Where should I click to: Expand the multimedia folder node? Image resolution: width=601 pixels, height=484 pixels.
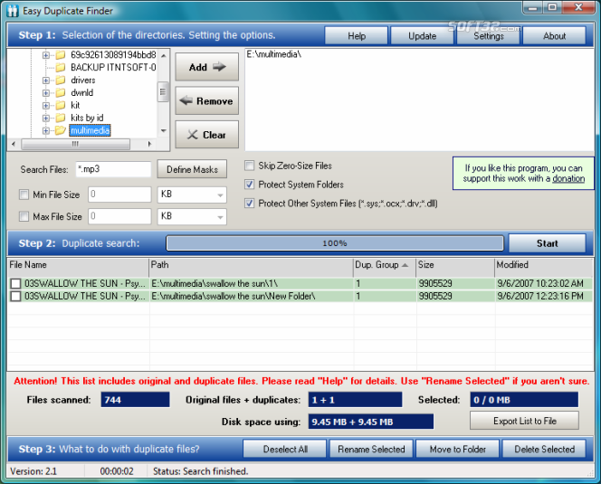pyautogui.click(x=46, y=130)
